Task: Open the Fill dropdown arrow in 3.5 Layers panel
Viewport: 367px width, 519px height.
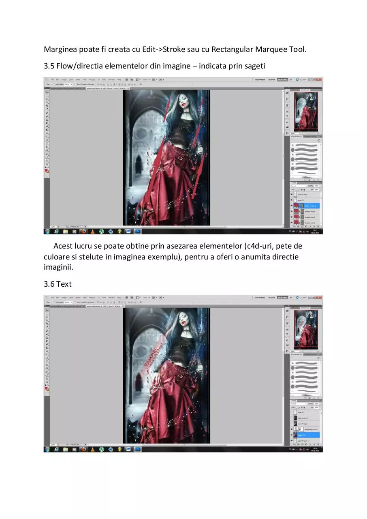Action: click(320, 189)
